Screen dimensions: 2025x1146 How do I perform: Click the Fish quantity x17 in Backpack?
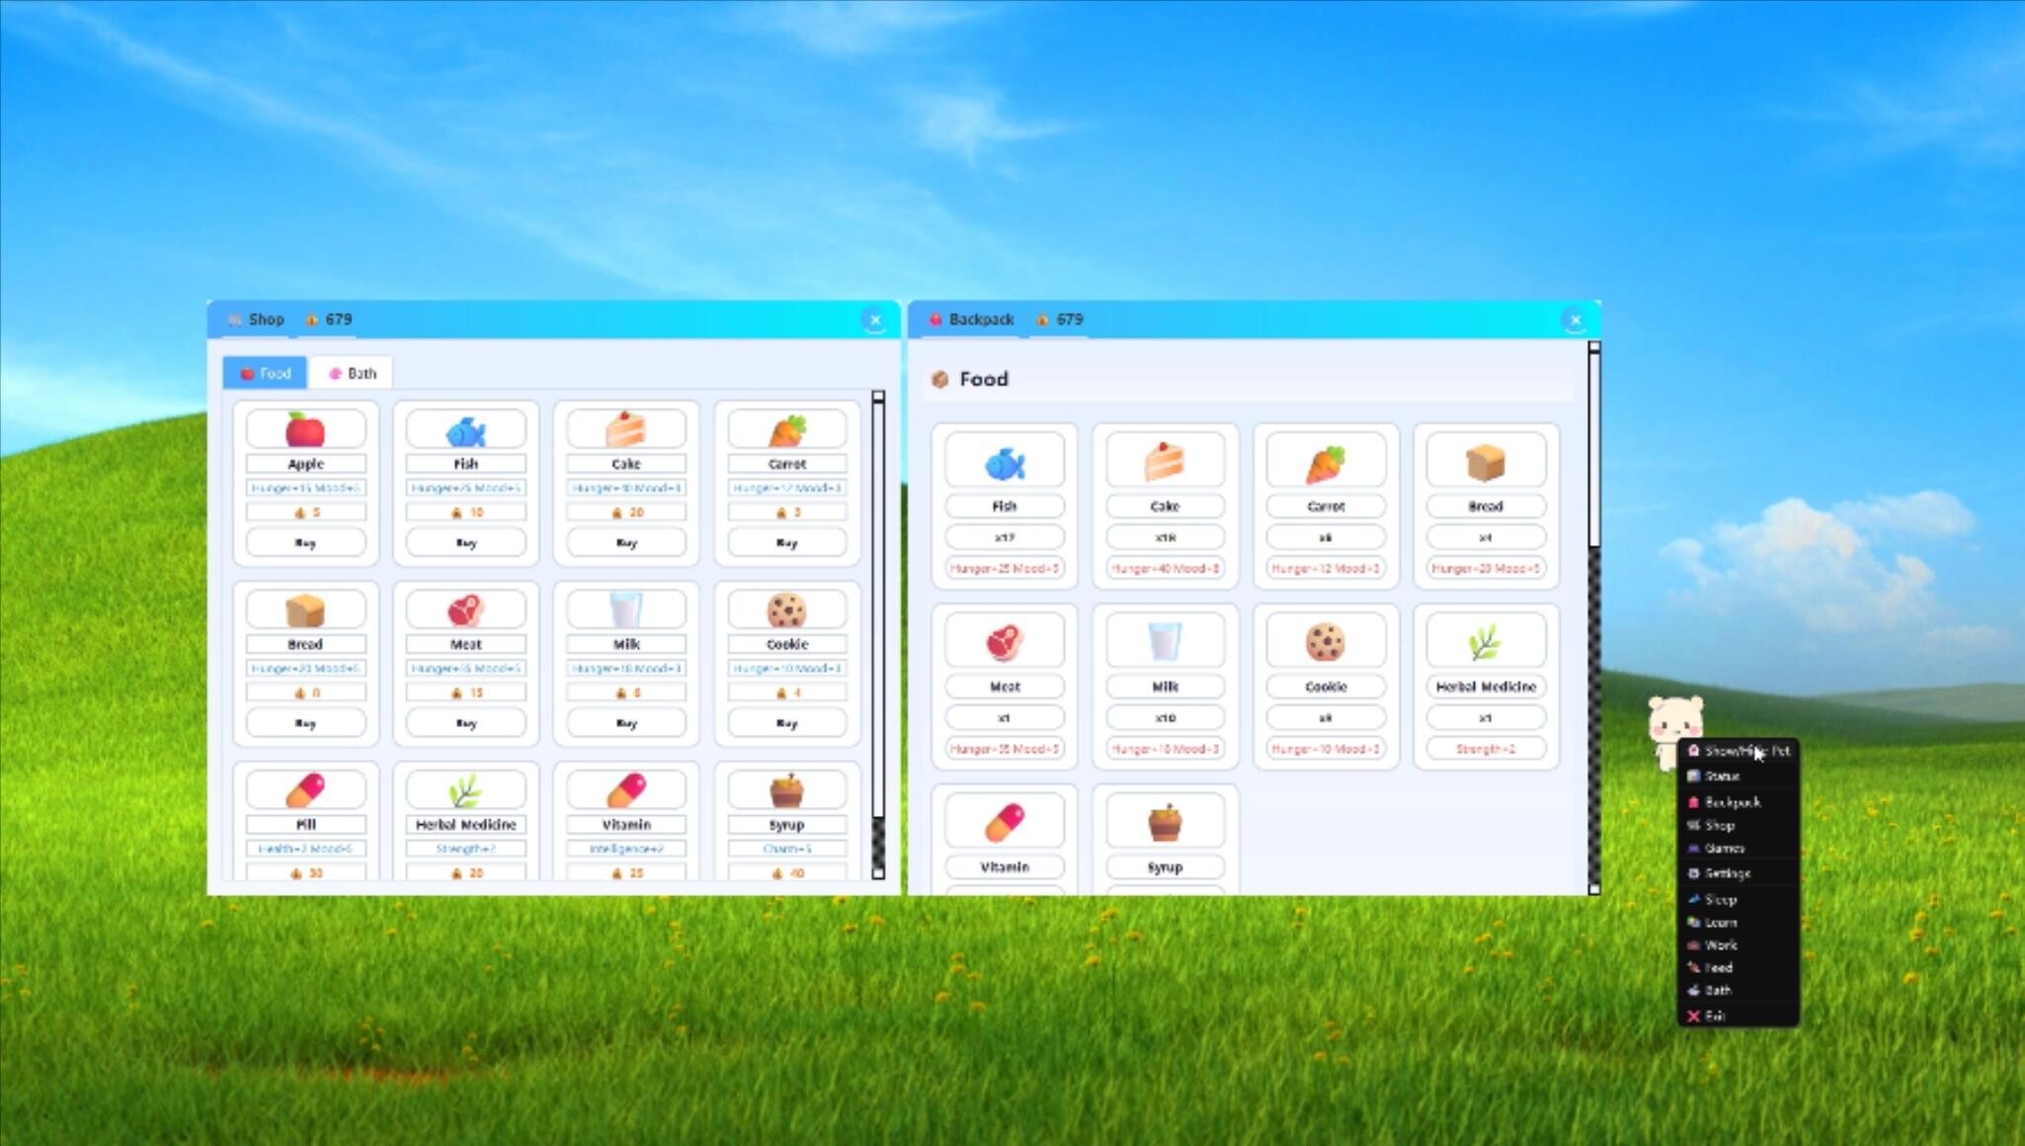(x=1005, y=537)
